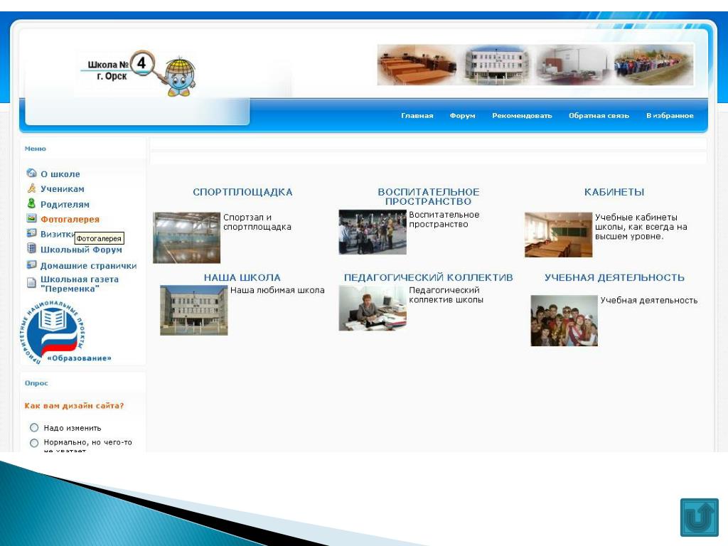Click the students lineup photo in header banner
This screenshot has height=546, width=728.
pos(654,65)
